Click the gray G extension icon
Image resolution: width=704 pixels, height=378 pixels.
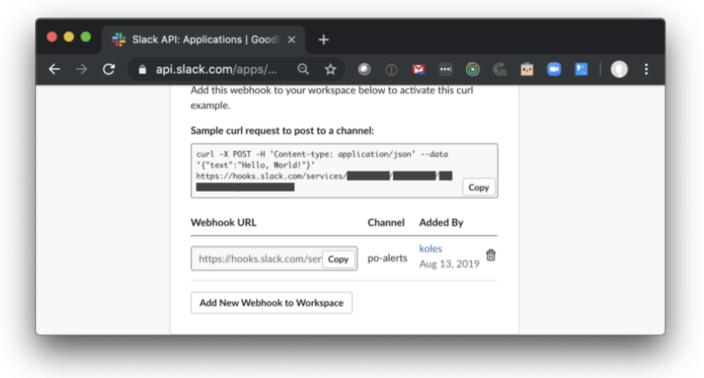tap(500, 70)
